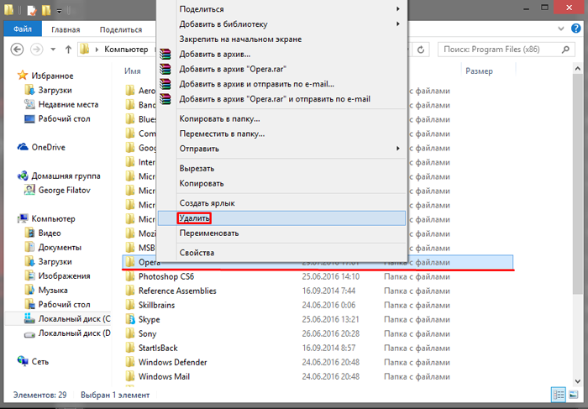This screenshot has height=409, width=588.
Task: Switch to large thumbnails view icon
Action: click(574, 394)
